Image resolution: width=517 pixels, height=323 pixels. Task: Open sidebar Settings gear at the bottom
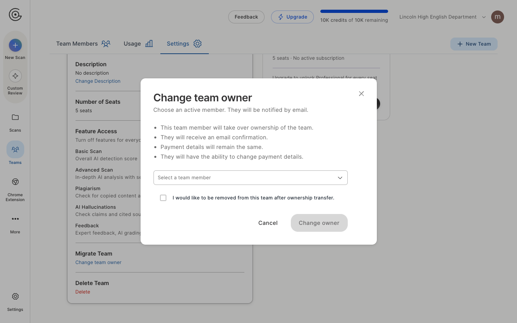pyautogui.click(x=15, y=301)
